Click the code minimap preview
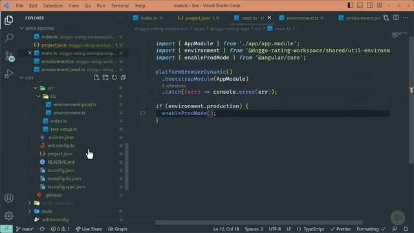414x233 pixels. click(400, 34)
